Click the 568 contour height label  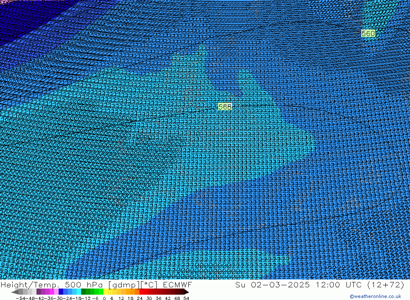click(225, 107)
